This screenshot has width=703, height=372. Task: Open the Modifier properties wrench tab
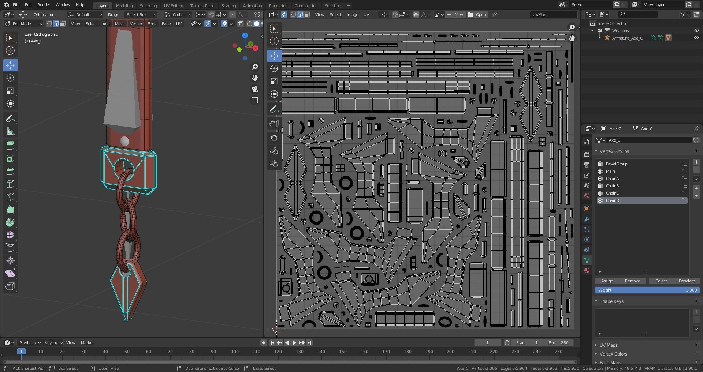click(587, 219)
